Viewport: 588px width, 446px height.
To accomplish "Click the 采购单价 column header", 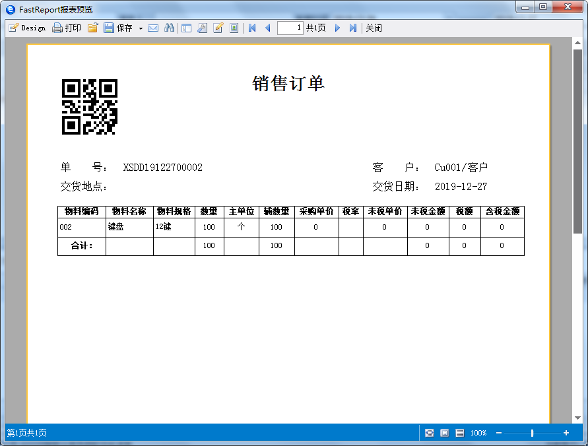I will 317,212.
